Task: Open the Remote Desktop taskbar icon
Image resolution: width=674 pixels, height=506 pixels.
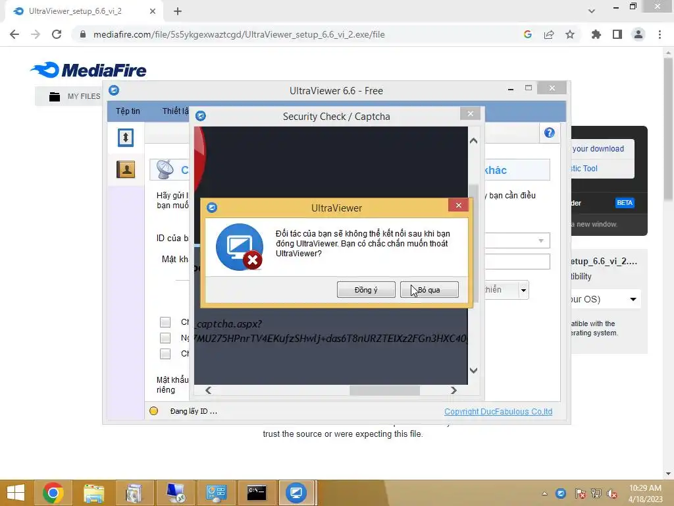Action: [175, 493]
